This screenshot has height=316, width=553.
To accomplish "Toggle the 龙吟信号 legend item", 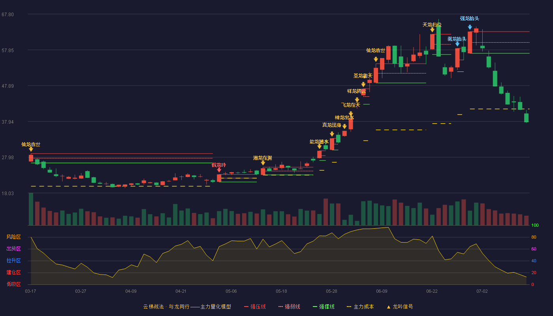I will click(400, 307).
